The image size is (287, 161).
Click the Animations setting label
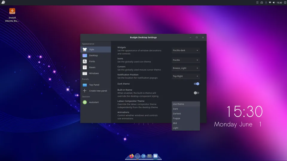pyautogui.click(x=123, y=112)
